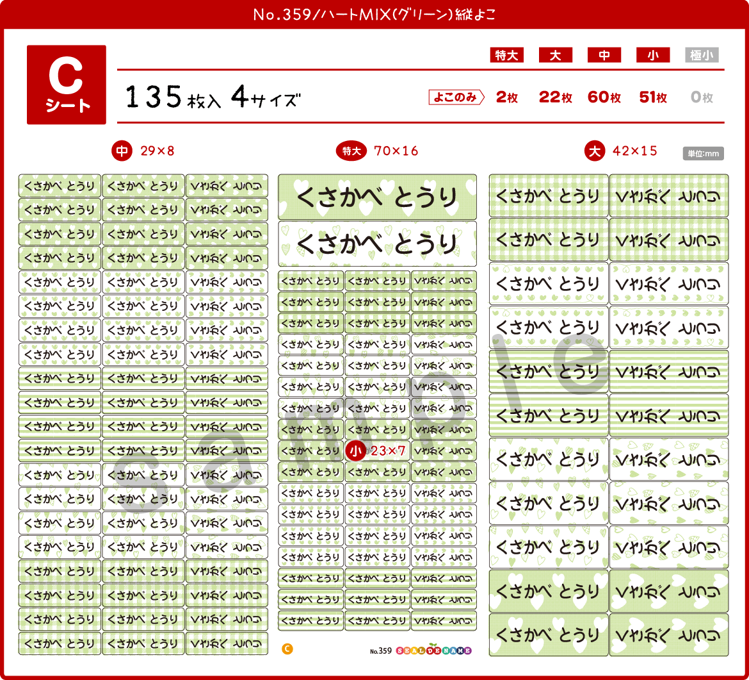Select the 大 size tag in header

coord(556,55)
